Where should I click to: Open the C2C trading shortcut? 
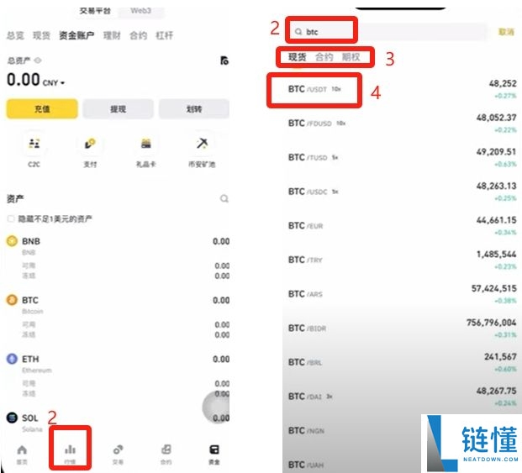[34, 150]
